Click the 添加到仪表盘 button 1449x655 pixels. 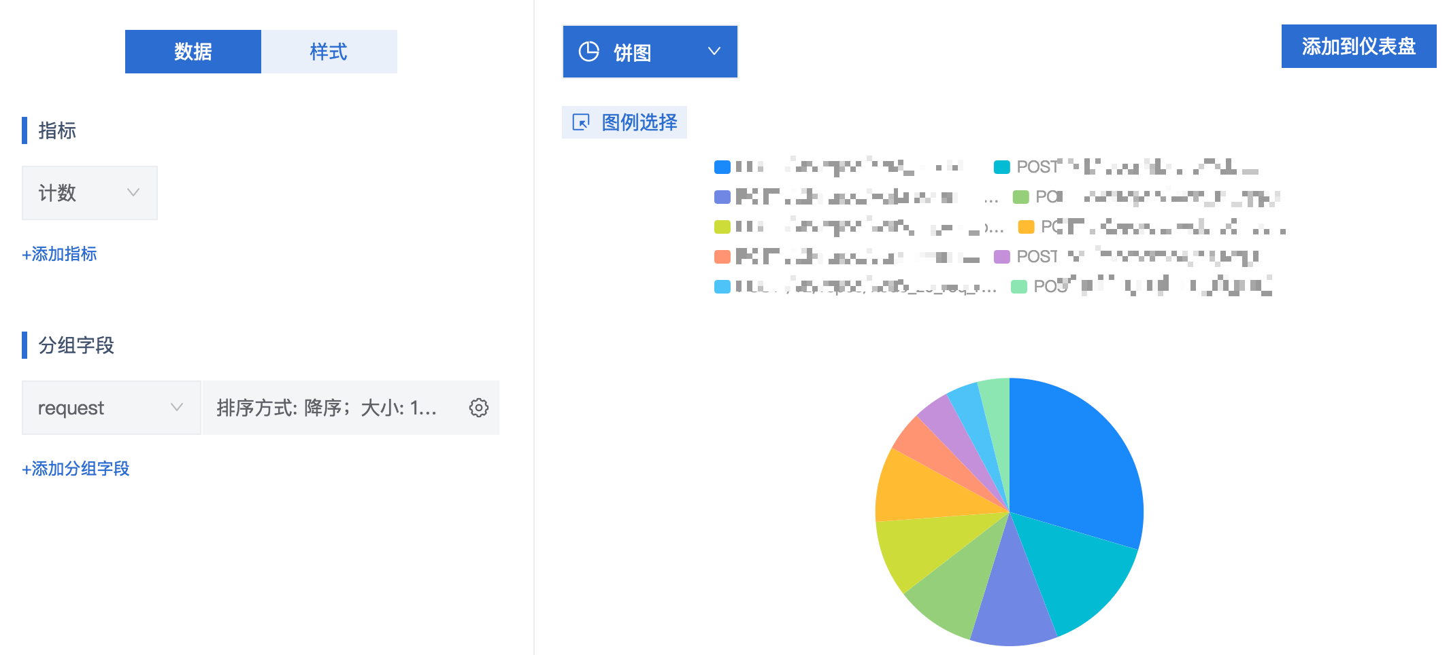(1359, 46)
